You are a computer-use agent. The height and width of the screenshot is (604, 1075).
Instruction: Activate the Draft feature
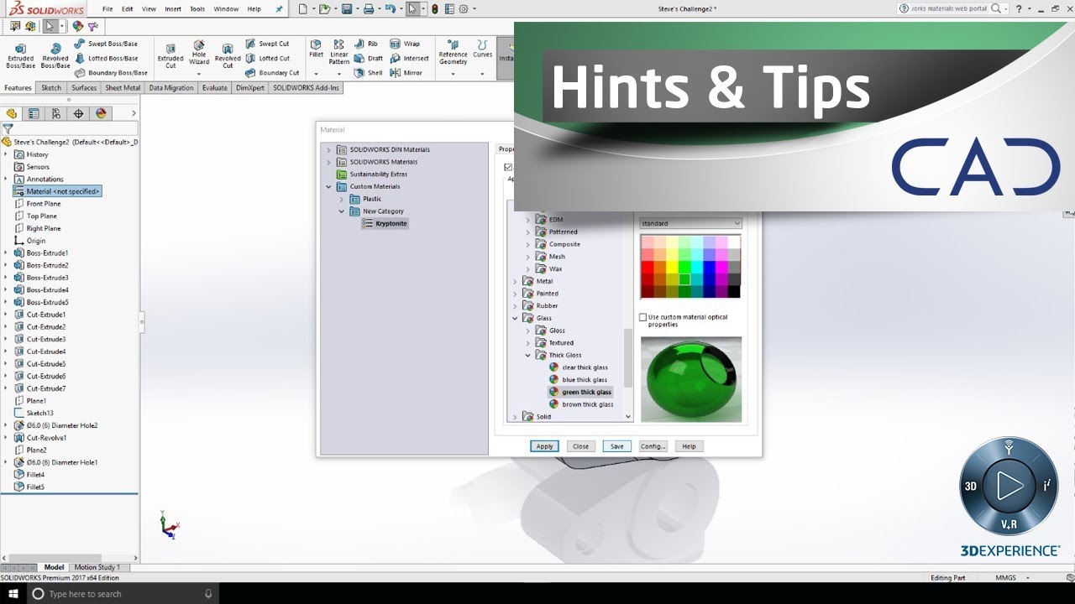click(368, 59)
